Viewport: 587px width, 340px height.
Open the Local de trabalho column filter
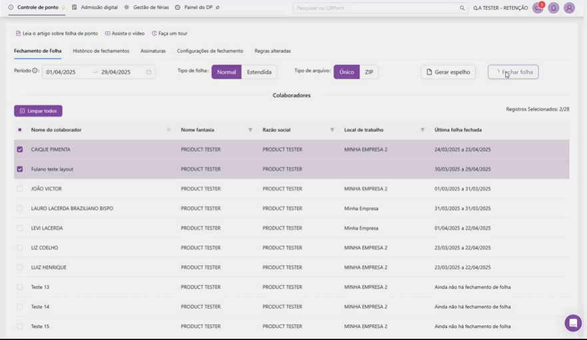point(422,130)
